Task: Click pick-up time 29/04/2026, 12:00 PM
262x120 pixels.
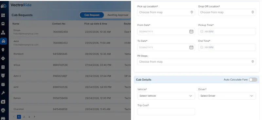Action: click(98, 98)
